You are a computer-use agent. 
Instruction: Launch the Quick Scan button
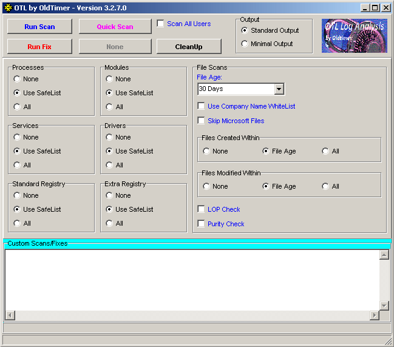point(115,26)
